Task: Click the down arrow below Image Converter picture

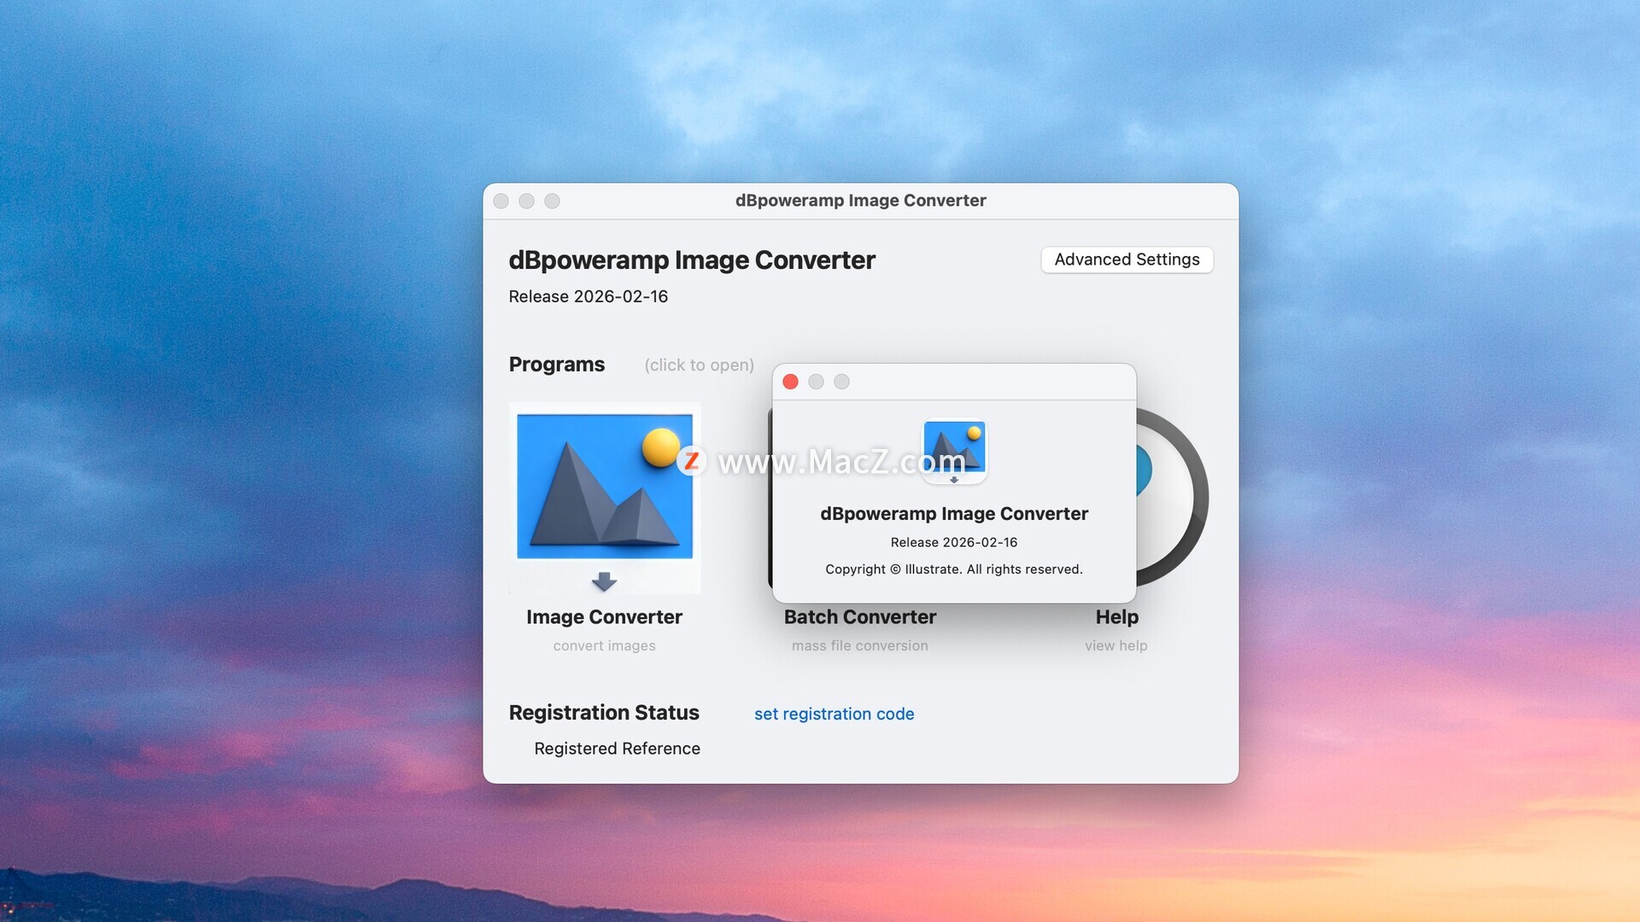Action: (x=604, y=582)
